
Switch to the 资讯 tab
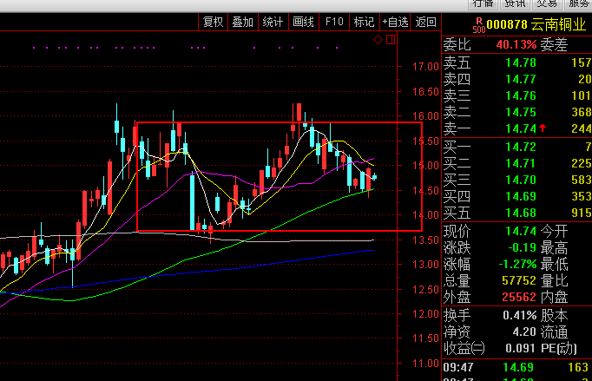point(516,3)
